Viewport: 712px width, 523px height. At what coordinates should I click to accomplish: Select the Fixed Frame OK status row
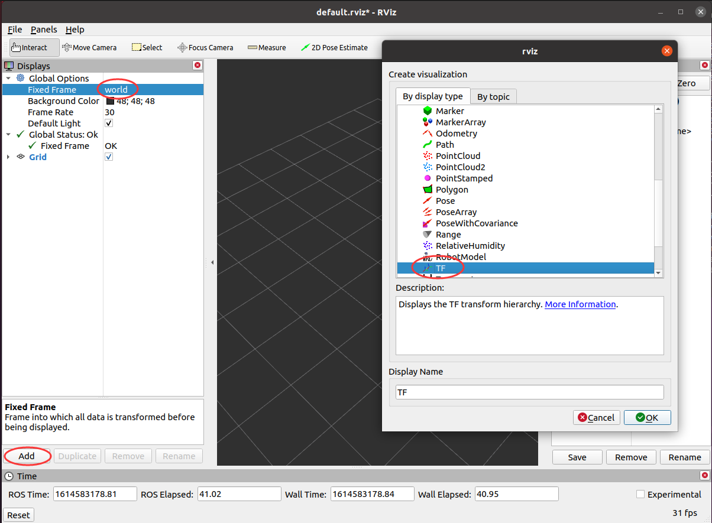click(103, 146)
